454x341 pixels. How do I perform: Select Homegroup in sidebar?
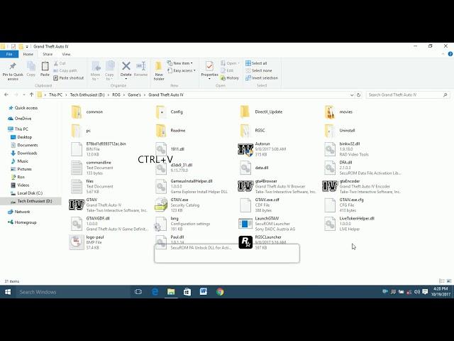[x=26, y=222]
